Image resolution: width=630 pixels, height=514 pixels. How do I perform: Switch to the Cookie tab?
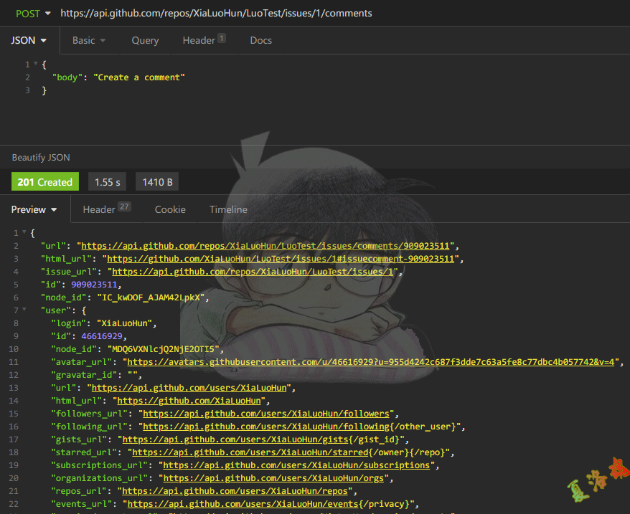(170, 209)
